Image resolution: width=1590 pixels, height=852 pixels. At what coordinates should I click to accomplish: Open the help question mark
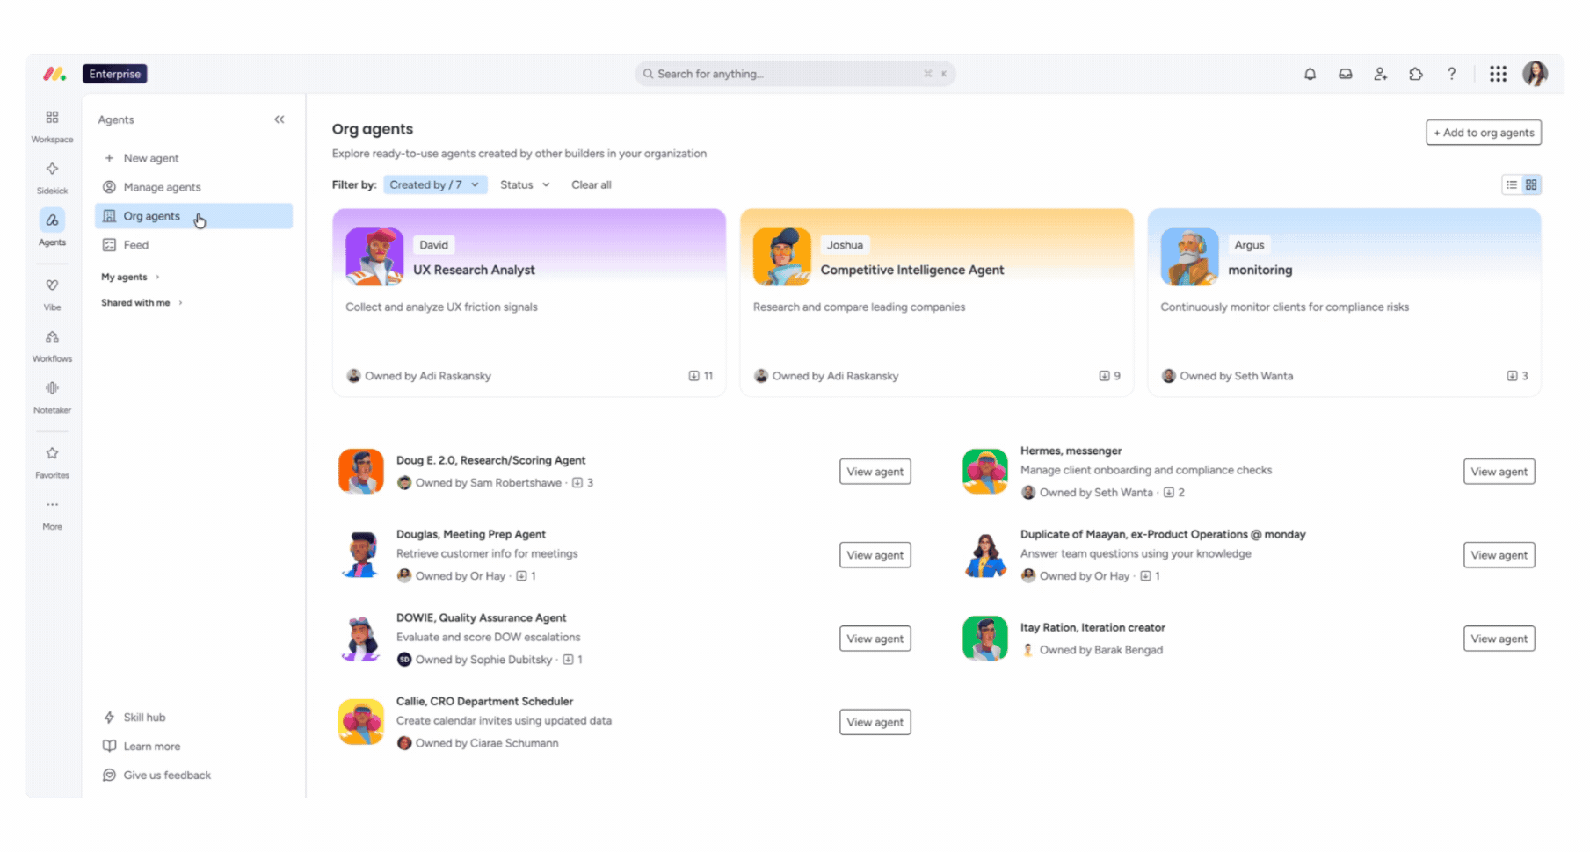tap(1451, 74)
